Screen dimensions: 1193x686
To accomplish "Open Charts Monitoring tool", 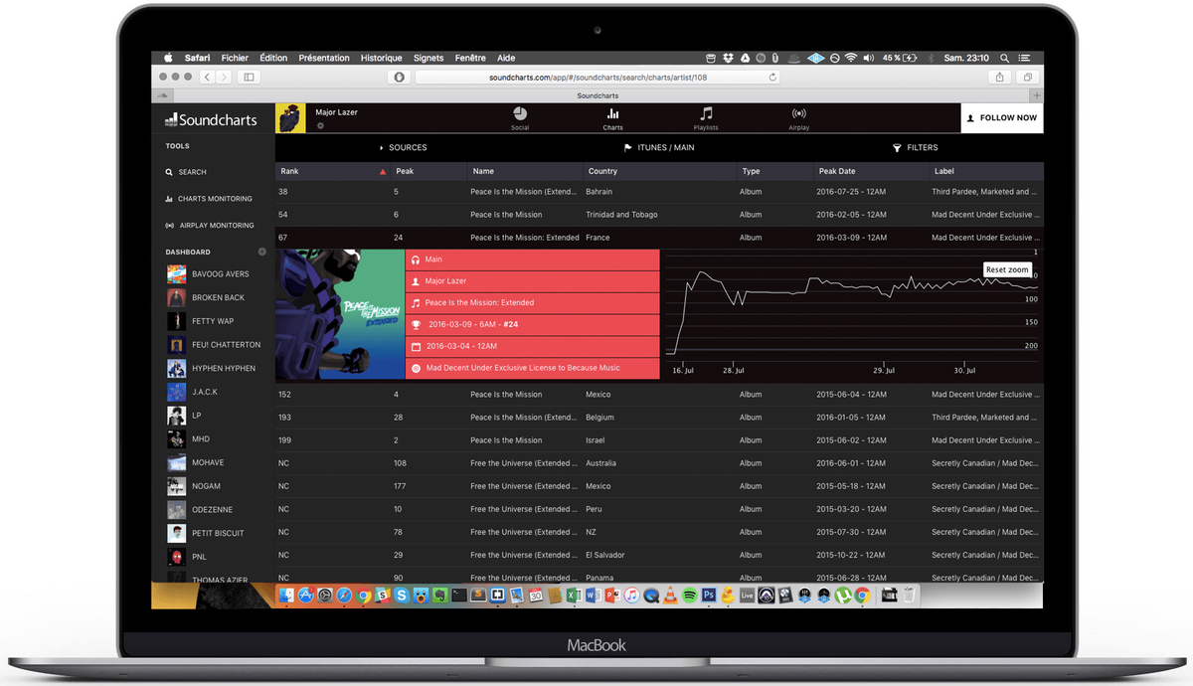I will (x=209, y=199).
